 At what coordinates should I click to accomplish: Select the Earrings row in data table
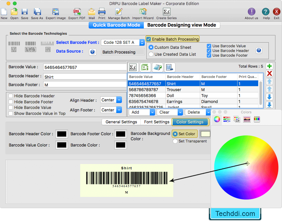point(193,101)
